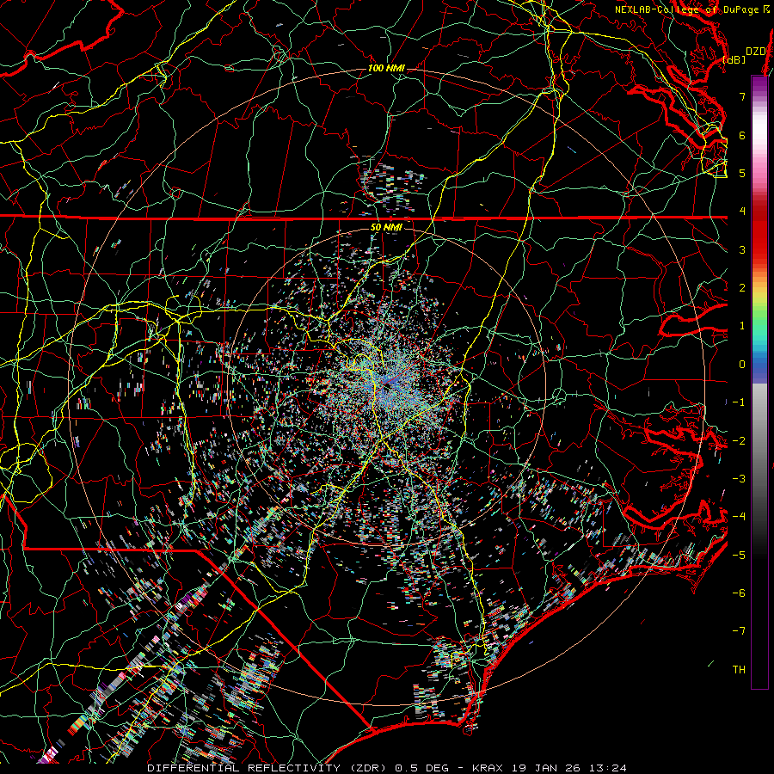Click the "4" tick label on the color scale

click(x=742, y=212)
